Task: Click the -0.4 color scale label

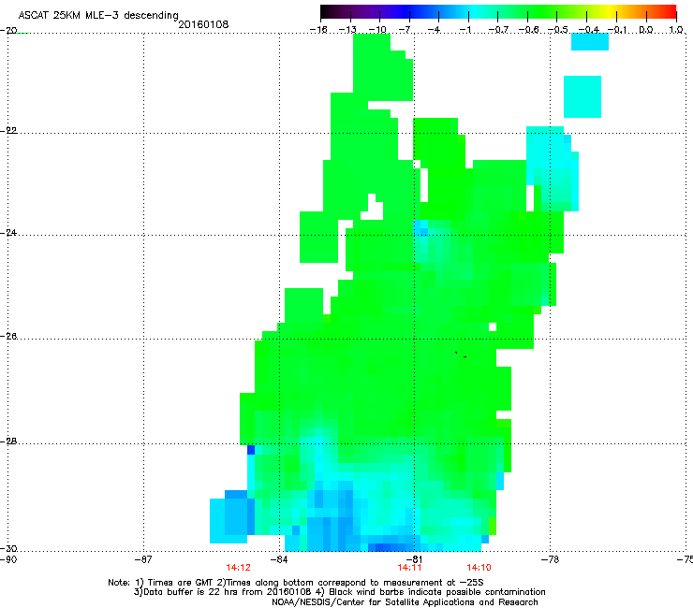Action: 588,30
